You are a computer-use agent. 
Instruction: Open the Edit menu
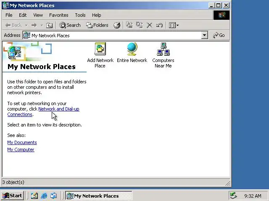pyautogui.click(x=23, y=15)
